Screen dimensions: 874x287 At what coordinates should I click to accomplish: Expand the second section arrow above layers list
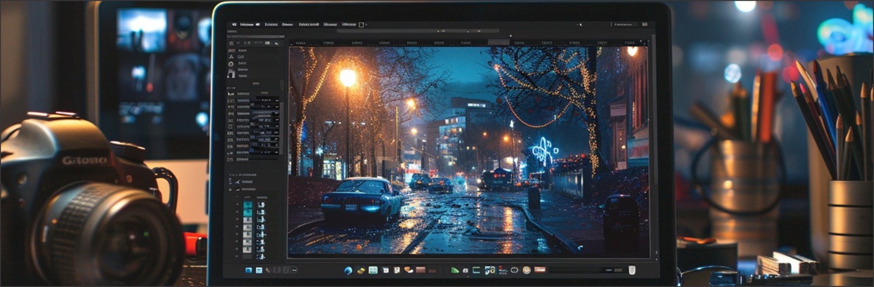[231, 189]
